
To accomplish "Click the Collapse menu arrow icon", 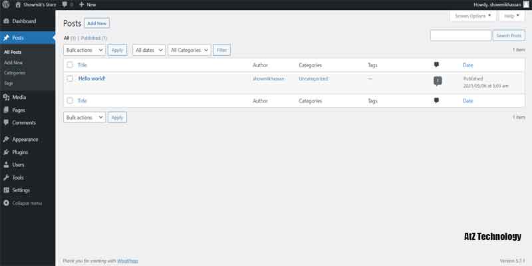I will click(x=6, y=203).
